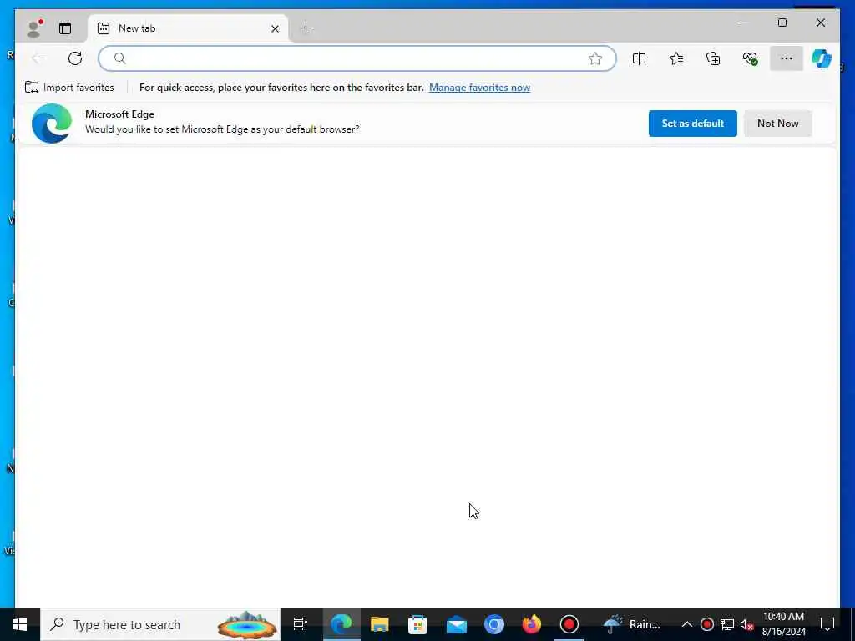
Task: Click the red recording tray icon
Action: pos(706,624)
